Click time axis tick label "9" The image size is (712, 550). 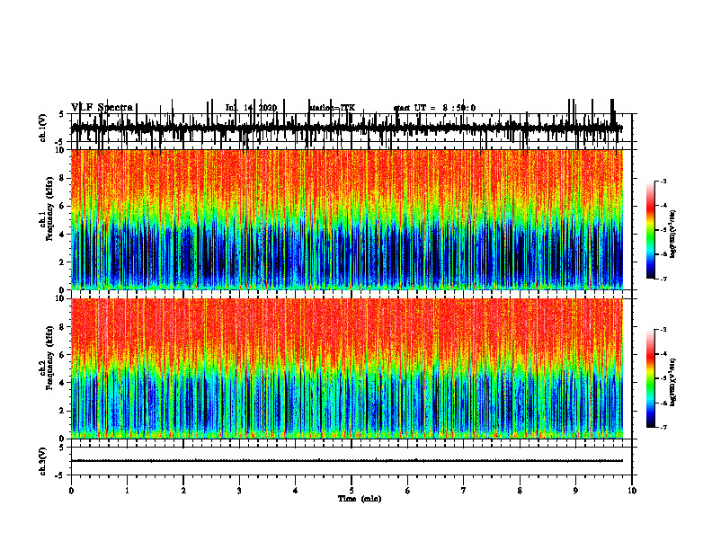[575, 491]
